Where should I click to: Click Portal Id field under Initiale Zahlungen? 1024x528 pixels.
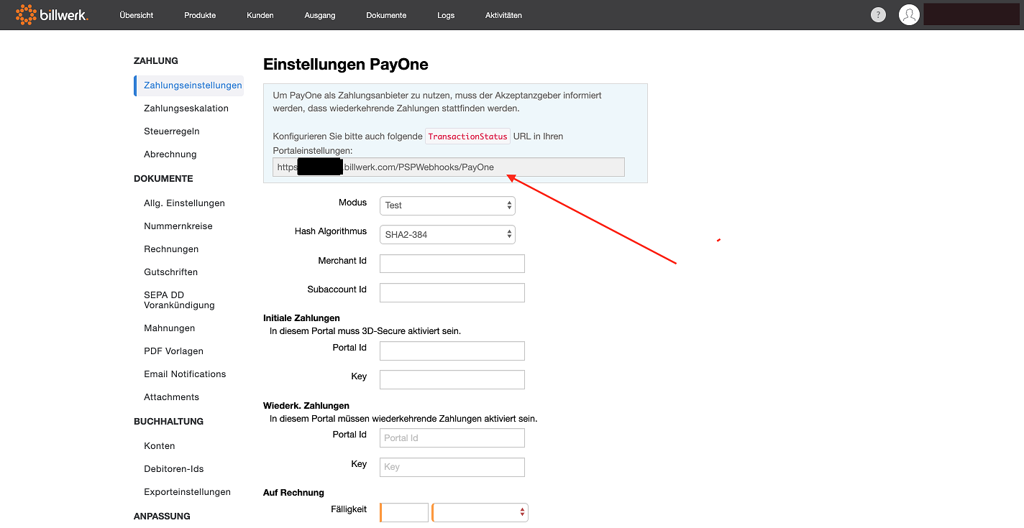pos(452,351)
